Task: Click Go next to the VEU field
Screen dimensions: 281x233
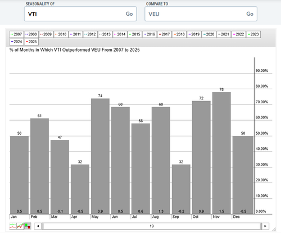Action: pos(250,14)
